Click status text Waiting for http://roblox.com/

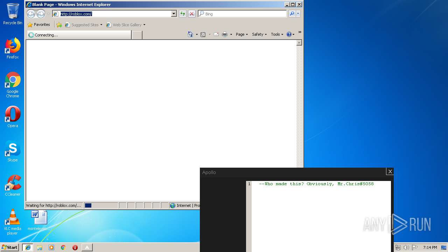[x=53, y=205]
